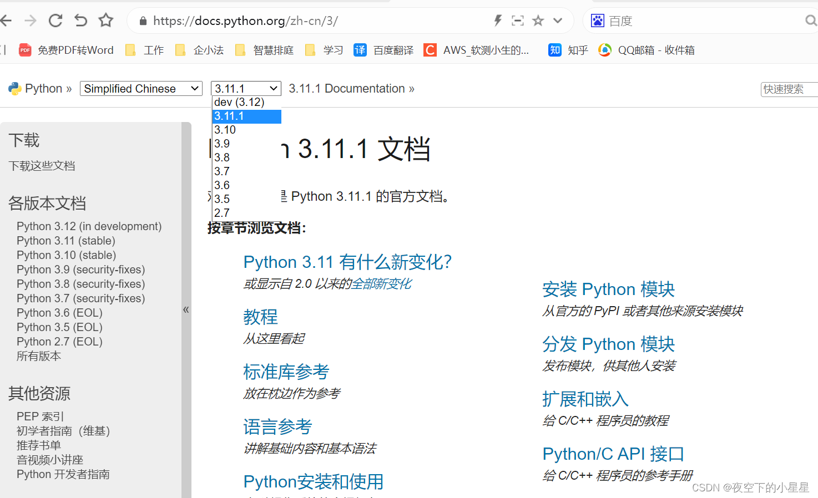Open 安装 Python 模块 link

[608, 289]
